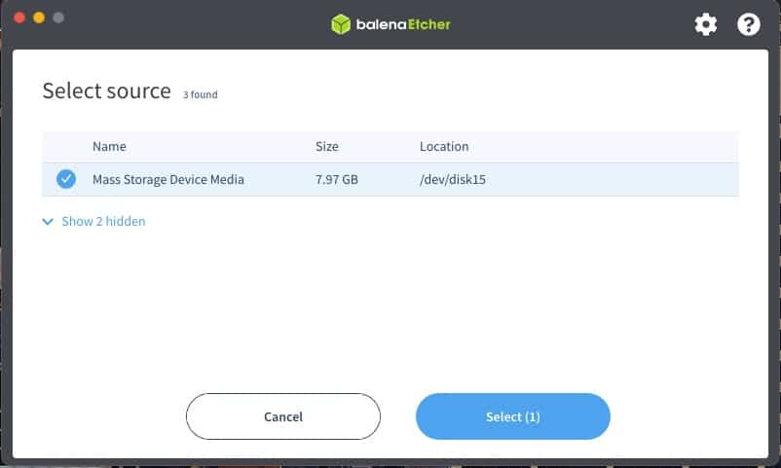The image size is (781, 468).
Task: Click the Name column header
Action: coord(109,146)
